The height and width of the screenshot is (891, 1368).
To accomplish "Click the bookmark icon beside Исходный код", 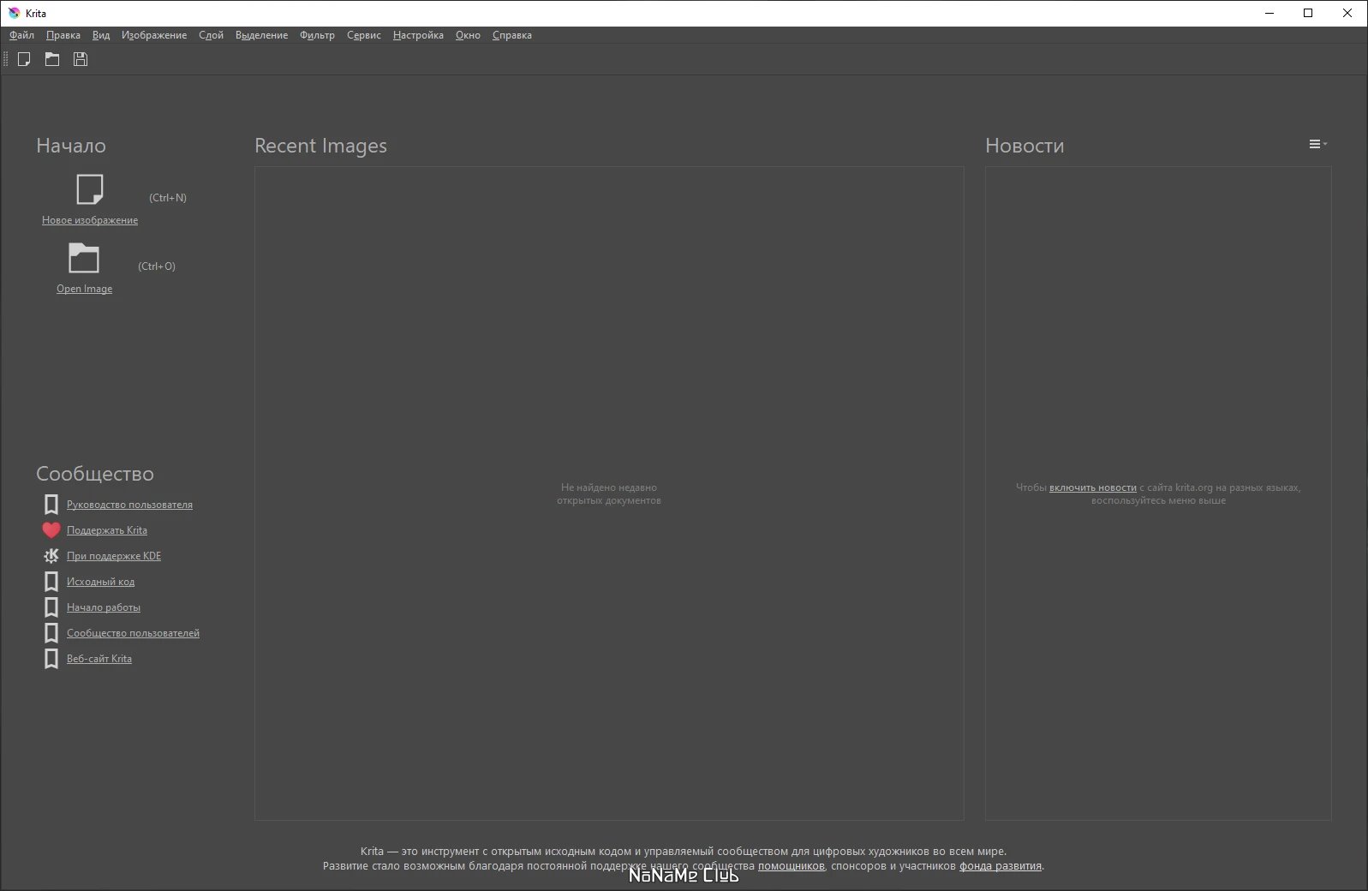I will point(51,582).
